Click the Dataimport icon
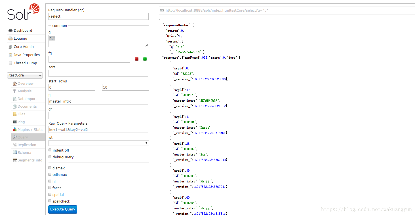415x215 pixels. click(15, 99)
